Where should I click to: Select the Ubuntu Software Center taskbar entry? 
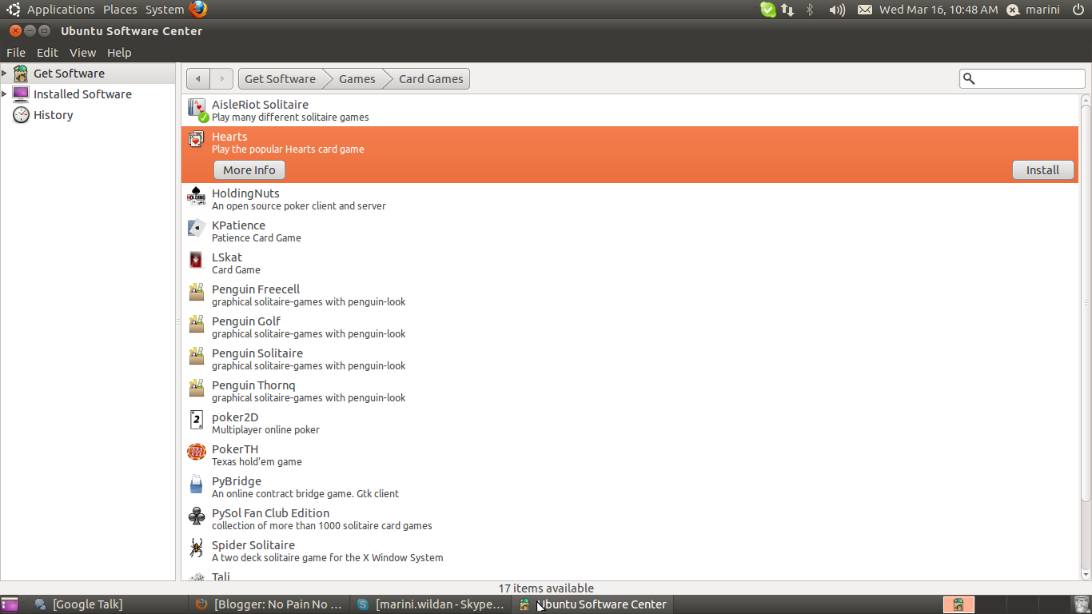click(x=592, y=604)
